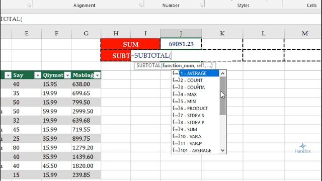Click Məbləğ cell 1279.20
The height and width of the screenshot is (181, 322).
[86, 147]
